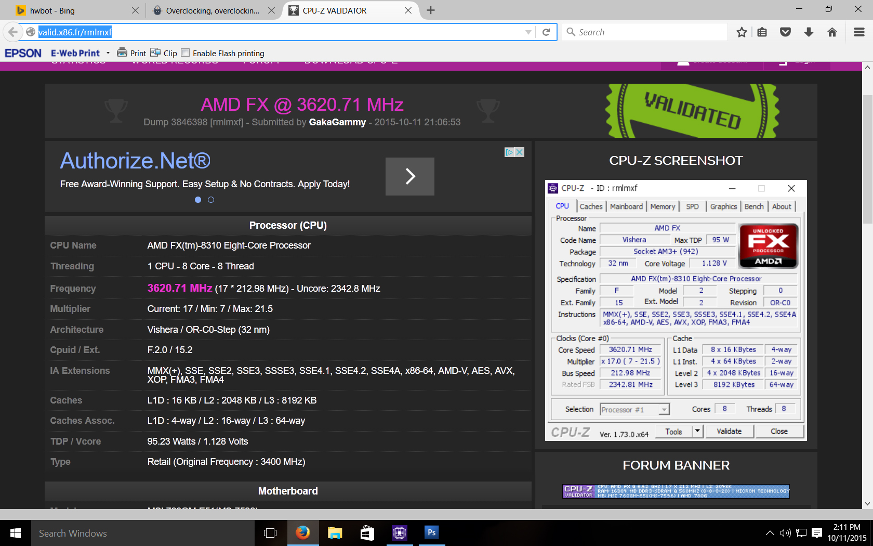The height and width of the screenshot is (546, 873).
Task: Open the Memory tab in CPU-Z screenshot
Action: tap(663, 206)
